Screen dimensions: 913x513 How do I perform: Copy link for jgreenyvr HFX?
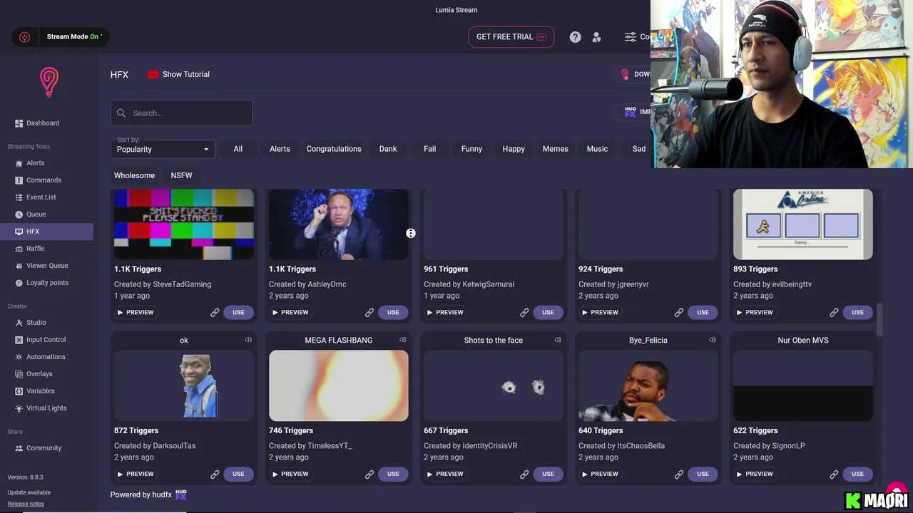(679, 312)
